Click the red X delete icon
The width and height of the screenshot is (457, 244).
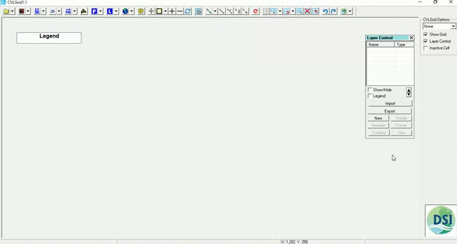(x=307, y=12)
